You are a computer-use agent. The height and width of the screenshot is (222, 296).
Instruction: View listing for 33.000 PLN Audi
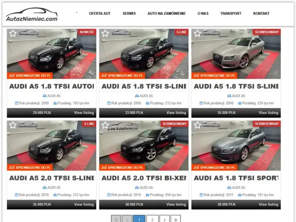click(x=176, y=113)
